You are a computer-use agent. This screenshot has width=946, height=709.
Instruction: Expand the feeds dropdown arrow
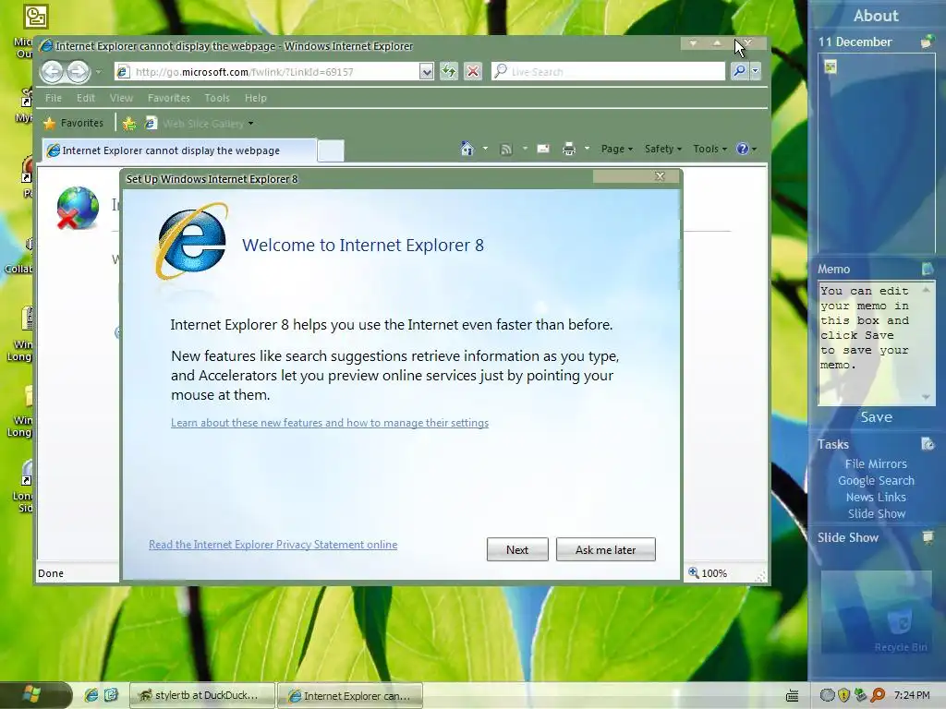(x=525, y=149)
